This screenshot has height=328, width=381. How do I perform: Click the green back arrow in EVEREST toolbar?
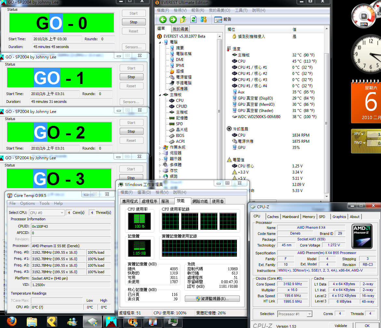tap(163, 19)
